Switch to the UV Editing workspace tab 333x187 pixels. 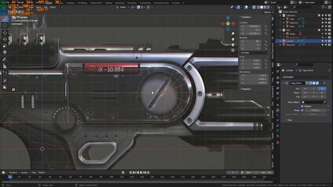[82, 3]
